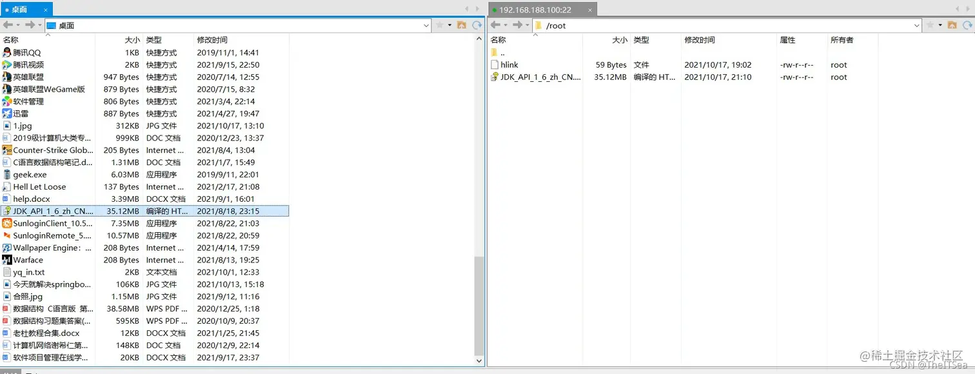Click the SunloginClient_10.5 application icon

(x=7, y=224)
